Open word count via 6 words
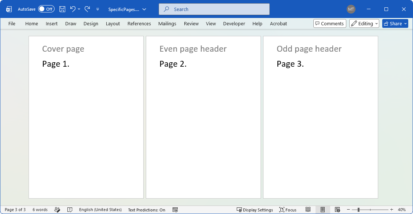Image resolution: width=413 pixels, height=214 pixels. click(x=40, y=210)
